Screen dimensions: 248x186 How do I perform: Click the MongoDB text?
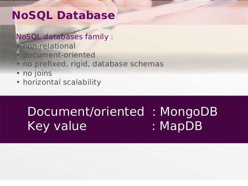pyautogui.click(x=189, y=111)
